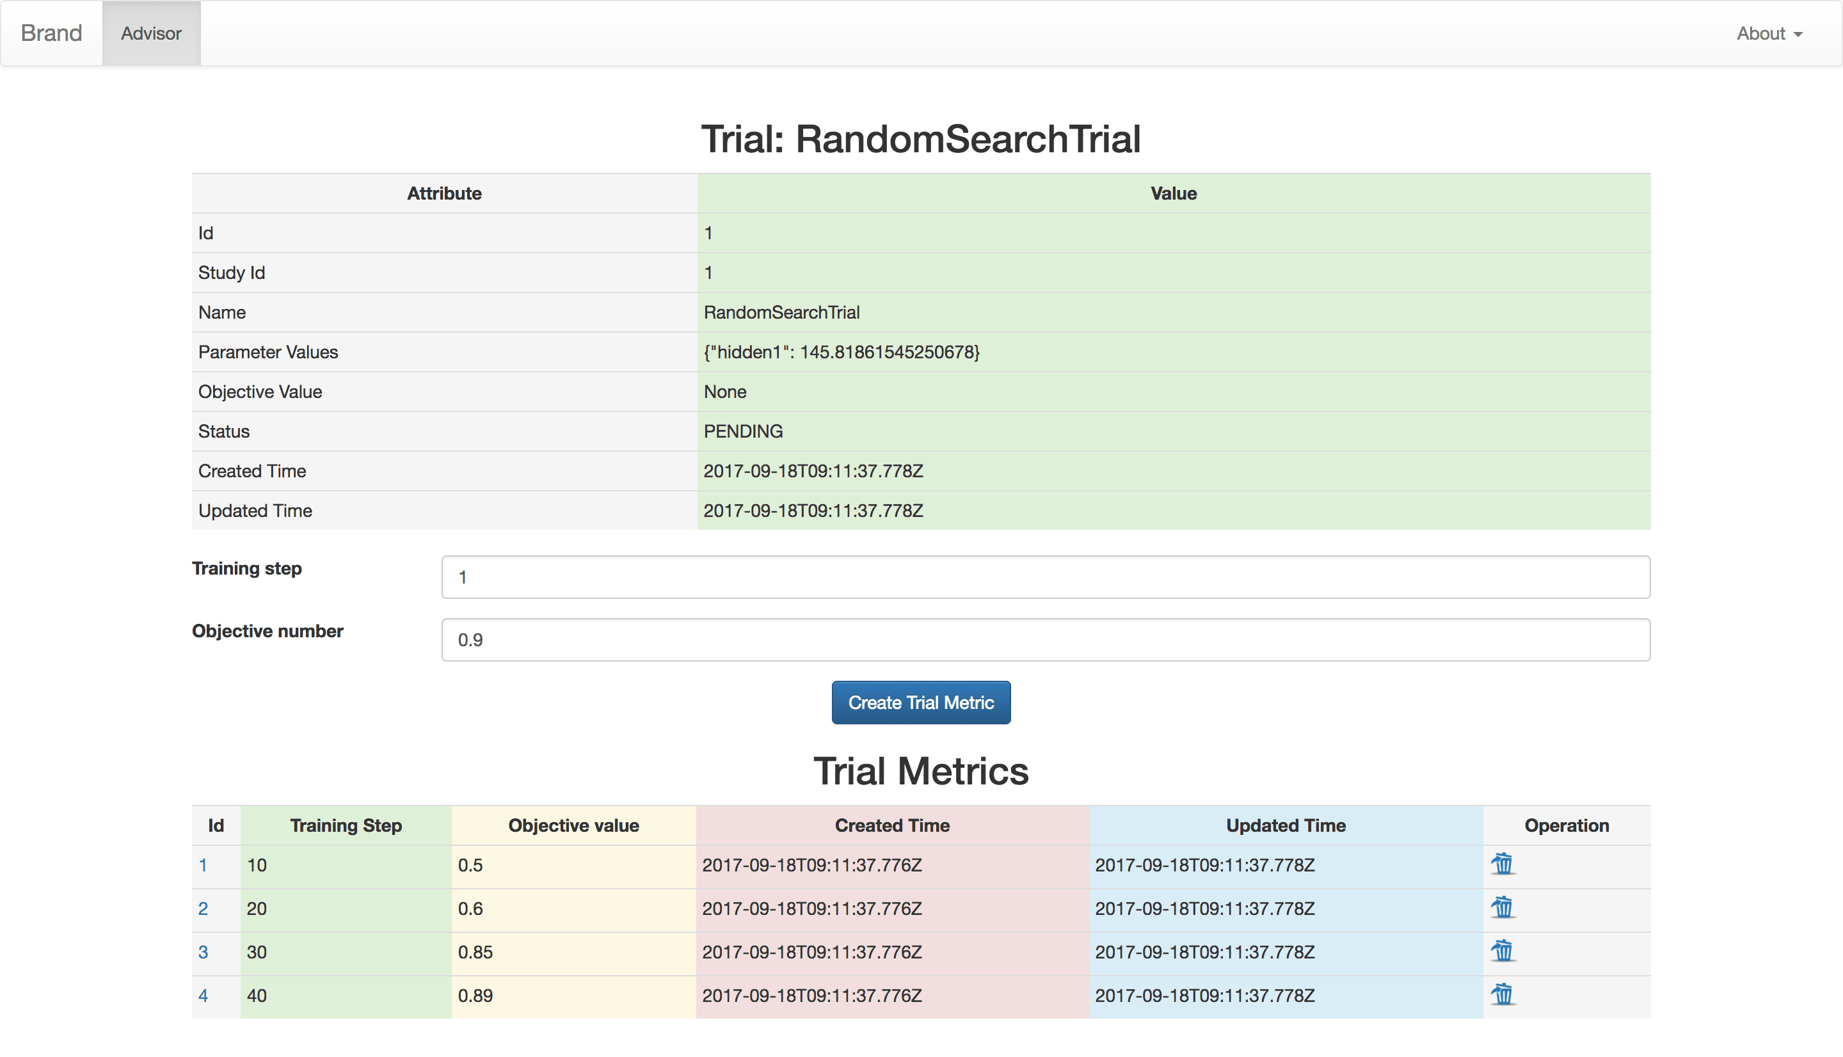Click delete icon for Trial Metric 1

1501,864
